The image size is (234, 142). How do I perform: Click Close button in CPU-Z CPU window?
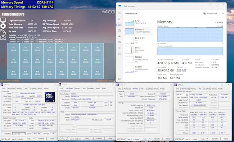52,139
